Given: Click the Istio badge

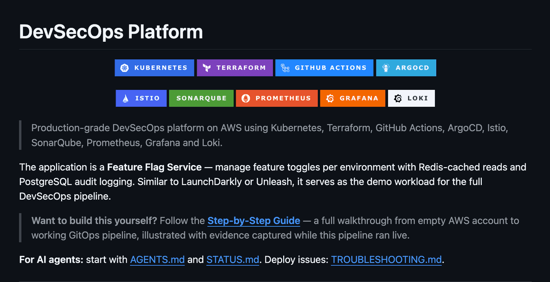Looking at the screenshot, I should 141,98.
